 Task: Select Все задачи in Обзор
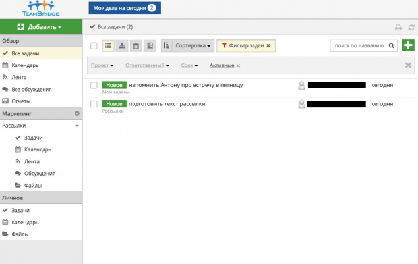[41, 53]
